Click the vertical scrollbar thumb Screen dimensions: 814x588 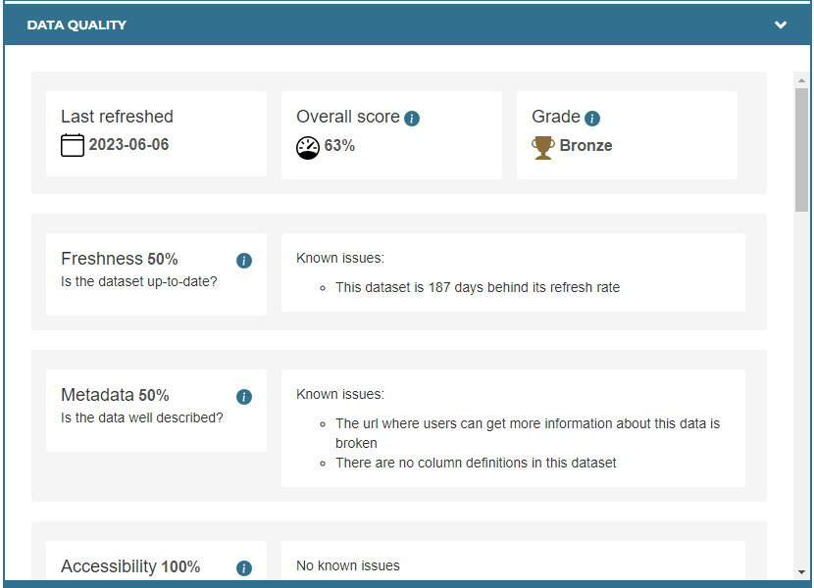(801, 150)
